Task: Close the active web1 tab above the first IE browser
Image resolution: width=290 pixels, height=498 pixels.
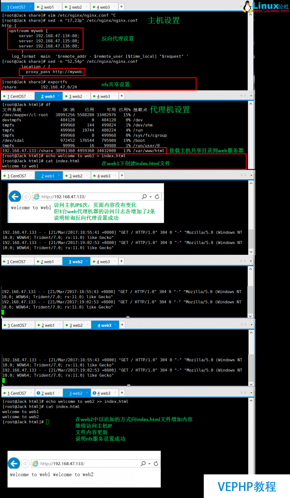Action: [59, 176]
